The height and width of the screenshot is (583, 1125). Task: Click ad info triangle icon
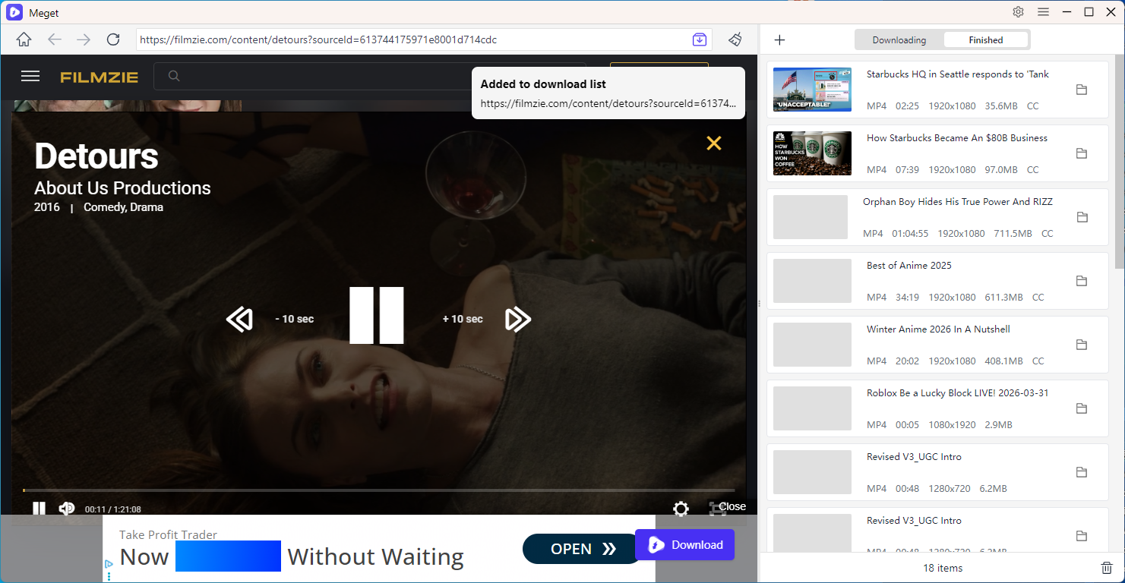click(x=109, y=564)
